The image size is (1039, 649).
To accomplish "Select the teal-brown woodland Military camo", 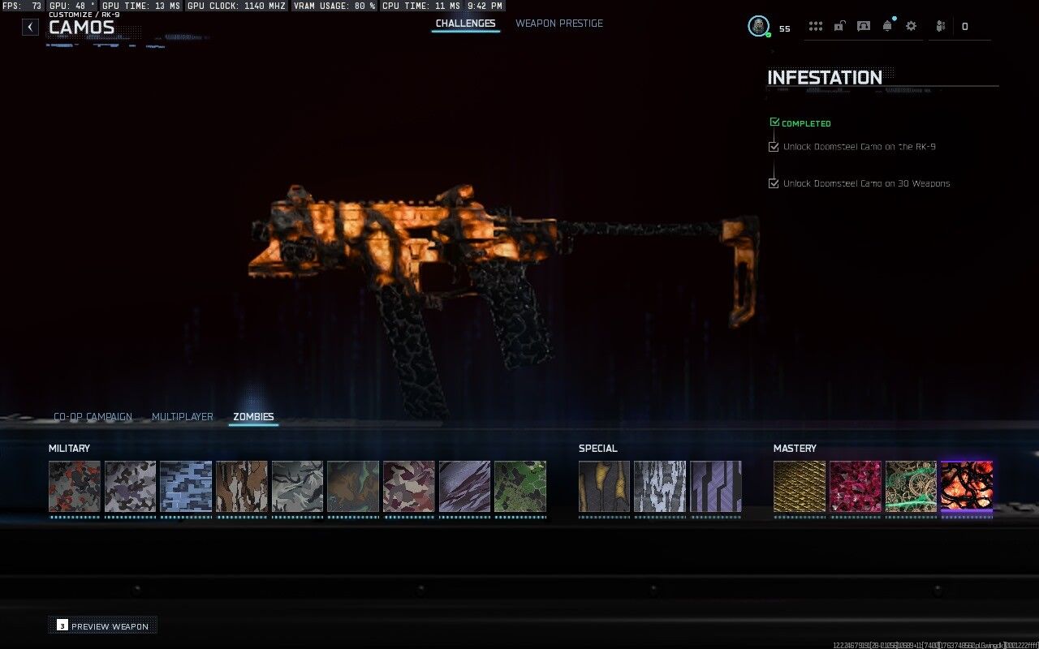I will (x=353, y=487).
